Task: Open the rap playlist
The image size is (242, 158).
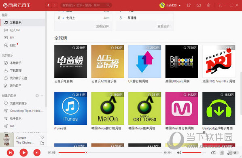Action: pyautogui.click(x=23, y=126)
